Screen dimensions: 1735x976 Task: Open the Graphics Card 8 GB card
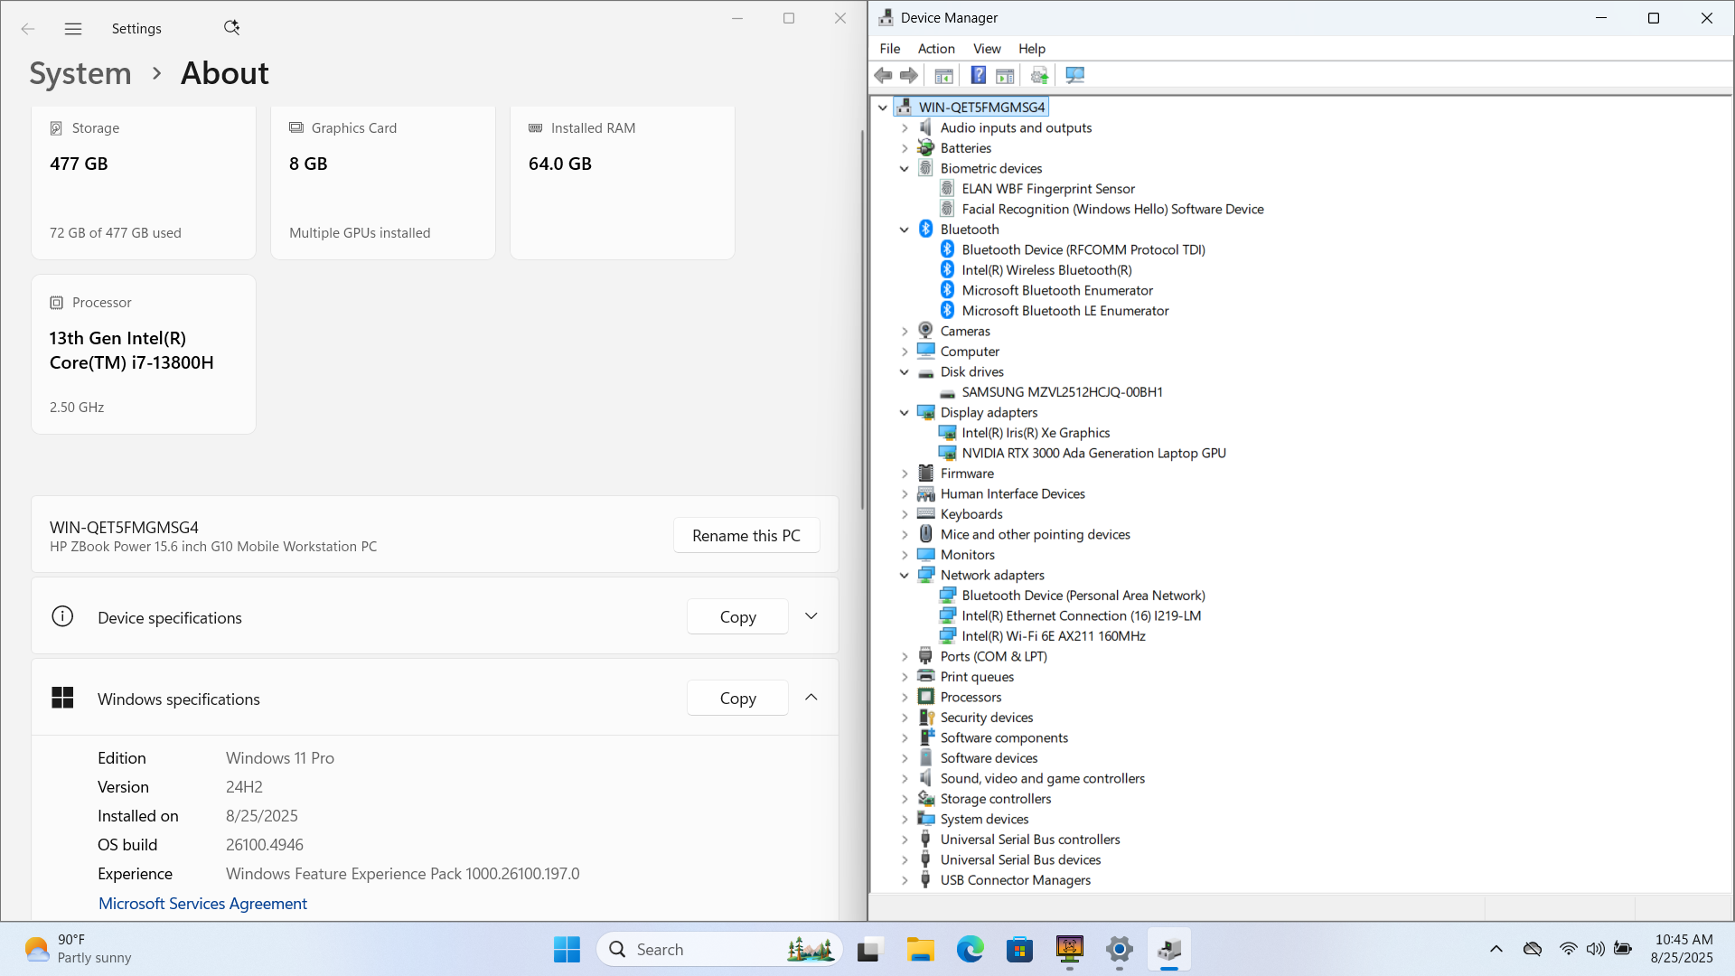point(383,183)
